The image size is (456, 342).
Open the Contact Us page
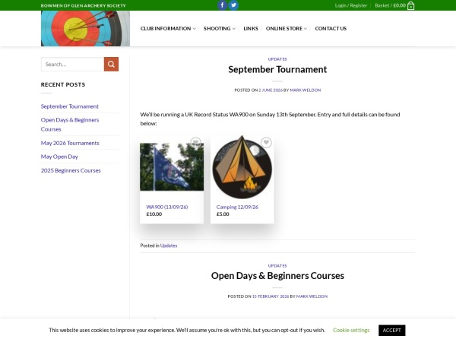tap(331, 29)
